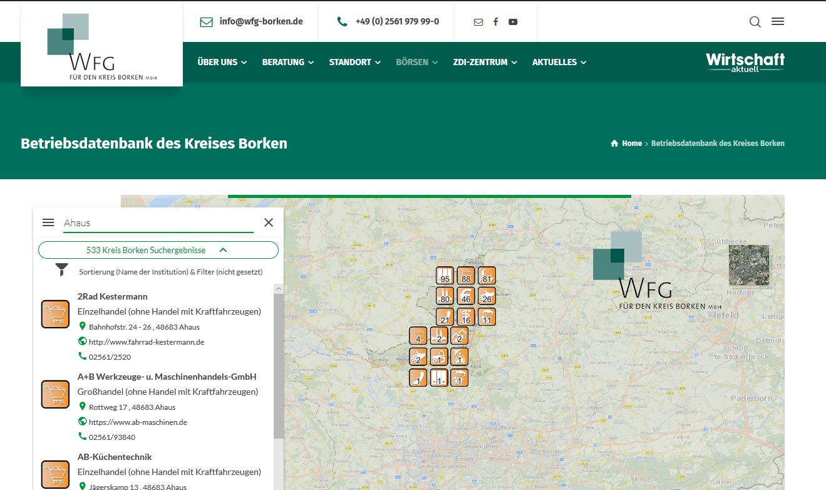Click Sortierung & Filter settings text
This screenshot has height=490, width=826.
170,272
